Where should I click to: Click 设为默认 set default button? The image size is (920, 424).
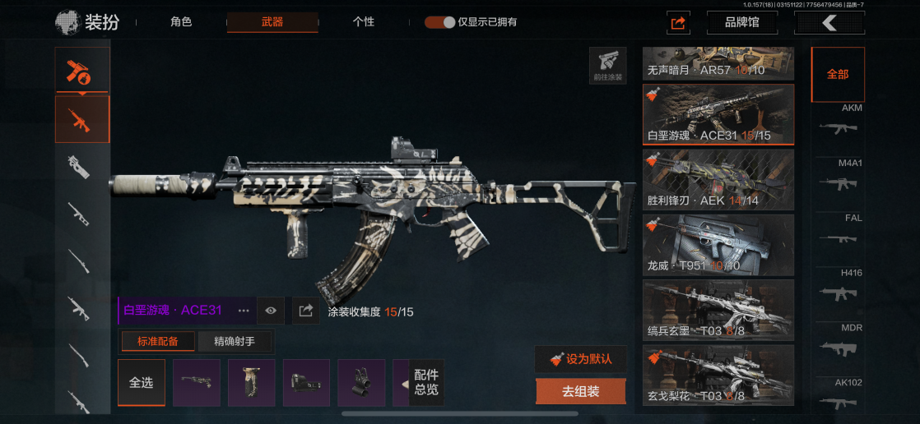pos(580,359)
